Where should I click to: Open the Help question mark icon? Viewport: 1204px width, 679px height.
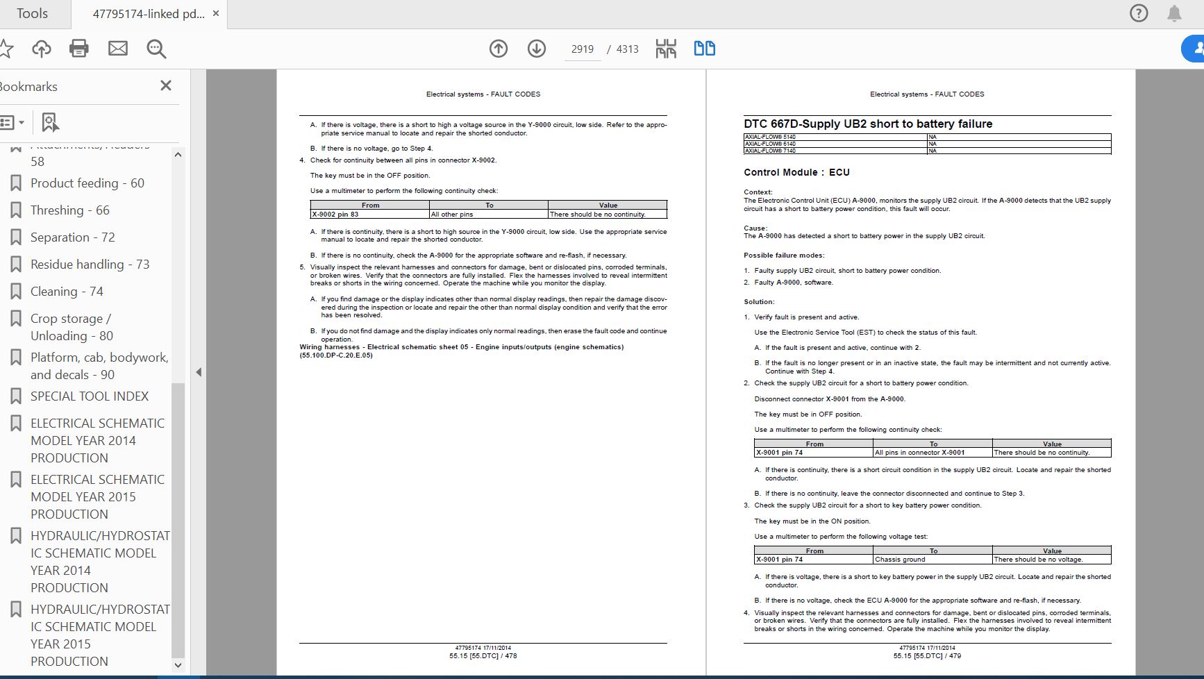point(1139,13)
